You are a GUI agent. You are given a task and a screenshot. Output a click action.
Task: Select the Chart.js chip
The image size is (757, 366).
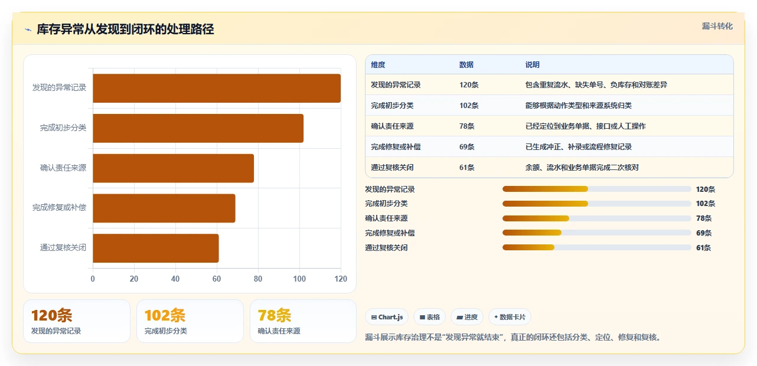(x=387, y=317)
